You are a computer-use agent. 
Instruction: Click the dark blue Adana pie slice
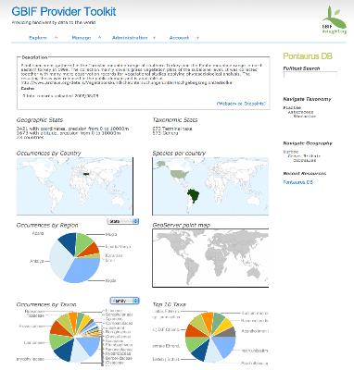[68, 242]
